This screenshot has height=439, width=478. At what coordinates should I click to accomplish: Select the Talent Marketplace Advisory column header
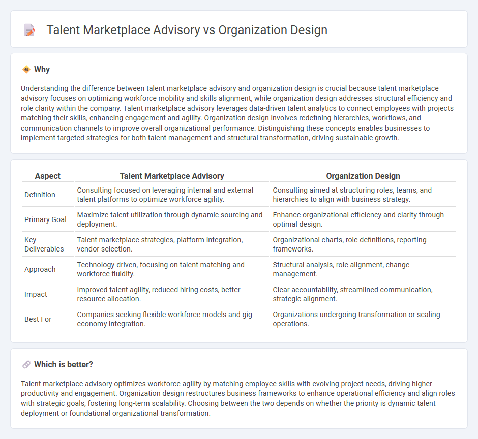click(x=172, y=176)
